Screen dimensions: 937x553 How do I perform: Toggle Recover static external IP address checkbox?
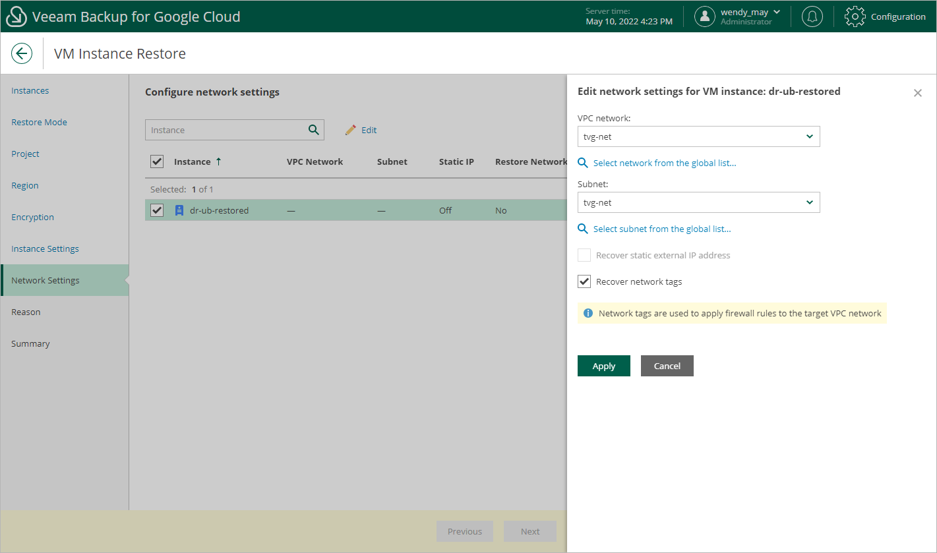584,255
